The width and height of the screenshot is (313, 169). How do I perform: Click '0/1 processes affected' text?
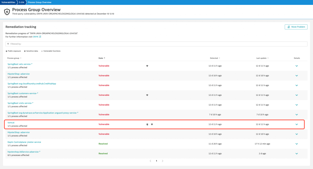pos(18,155)
